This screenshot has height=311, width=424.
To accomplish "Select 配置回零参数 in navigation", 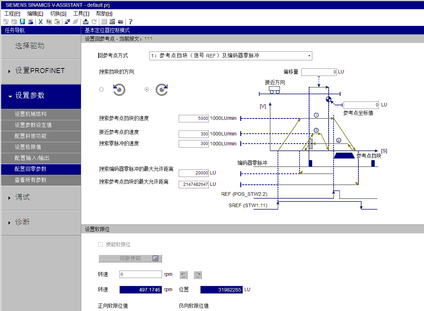I will point(41,169).
